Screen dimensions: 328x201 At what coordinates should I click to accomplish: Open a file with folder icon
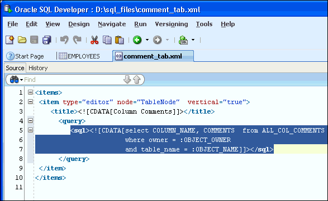(x=22, y=40)
